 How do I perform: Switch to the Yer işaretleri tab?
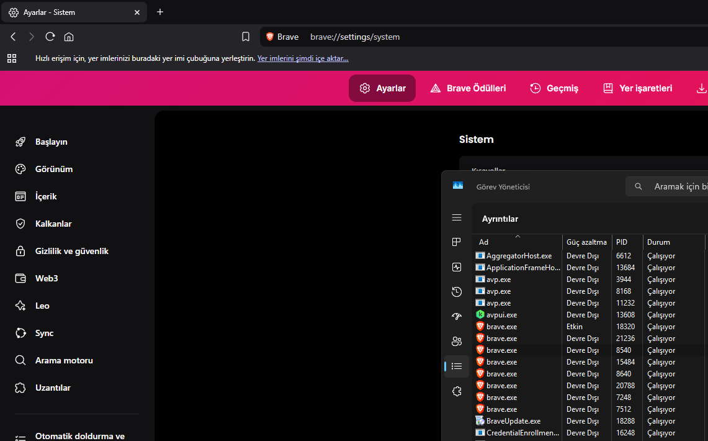point(637,88)
